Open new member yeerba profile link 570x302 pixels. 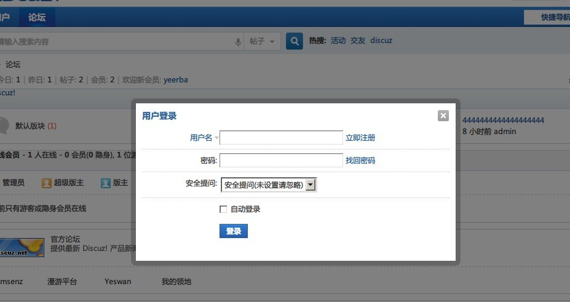coord(176,79)
